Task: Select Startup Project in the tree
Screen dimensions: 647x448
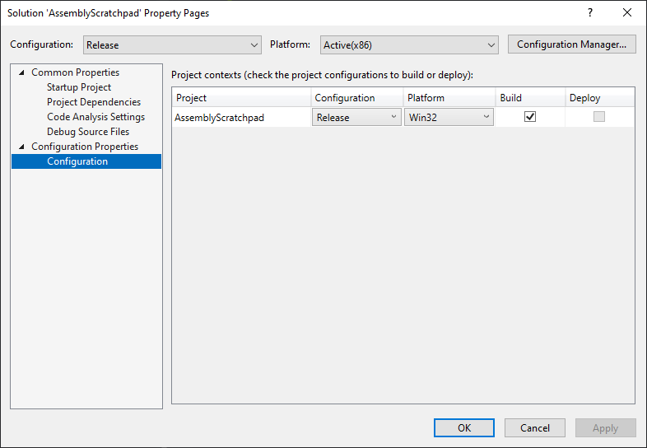Action: (79, 87)
